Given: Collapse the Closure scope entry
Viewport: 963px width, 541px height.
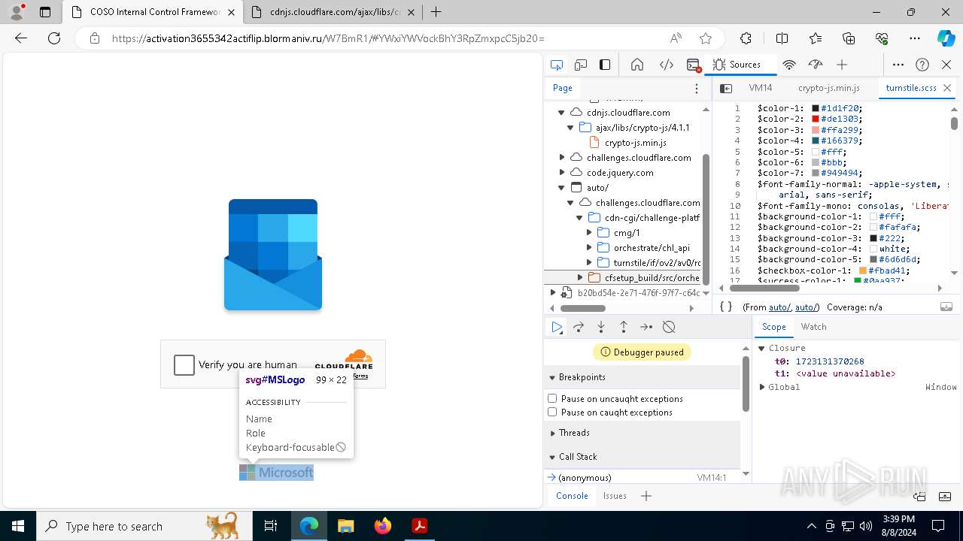Looking at the screenshot, I should pyautogui.click(x=761, y=348).
